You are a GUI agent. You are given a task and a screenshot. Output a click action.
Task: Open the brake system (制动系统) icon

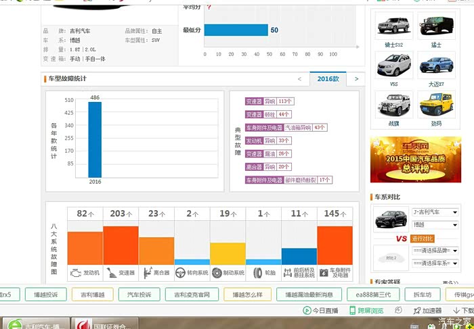[x=217, y=273]
